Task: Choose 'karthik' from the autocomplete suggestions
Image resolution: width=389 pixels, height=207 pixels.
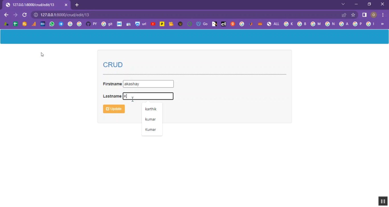Action: point(151,109)
